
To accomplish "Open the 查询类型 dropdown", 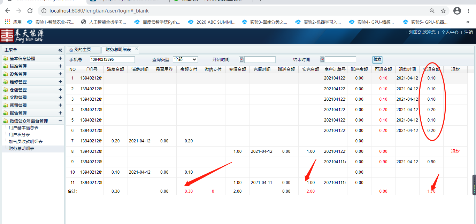I will click(x=185, y=59).
